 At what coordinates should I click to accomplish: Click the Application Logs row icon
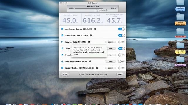coord(62,35)
